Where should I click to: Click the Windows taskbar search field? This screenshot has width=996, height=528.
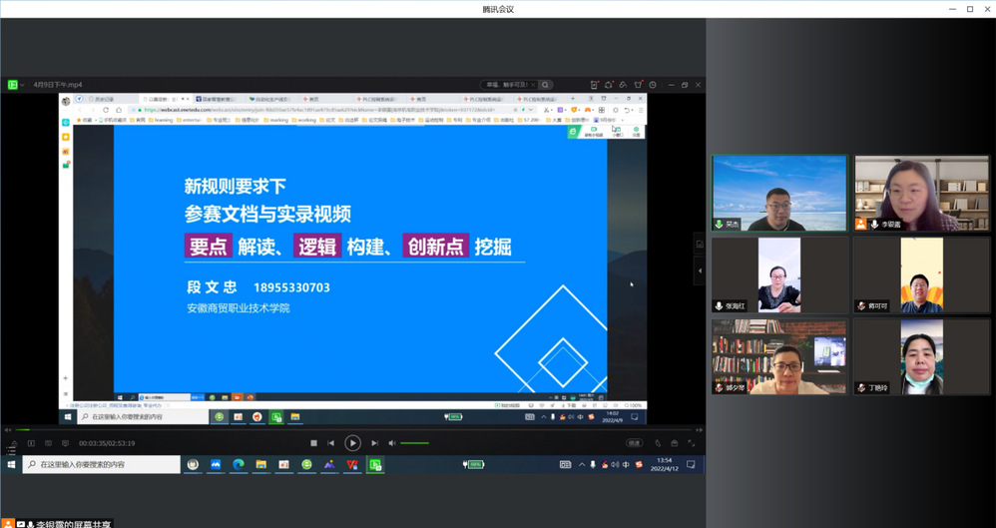tap(100, 465)
